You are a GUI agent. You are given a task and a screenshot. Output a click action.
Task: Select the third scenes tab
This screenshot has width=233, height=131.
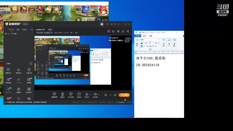coord(24,30)
